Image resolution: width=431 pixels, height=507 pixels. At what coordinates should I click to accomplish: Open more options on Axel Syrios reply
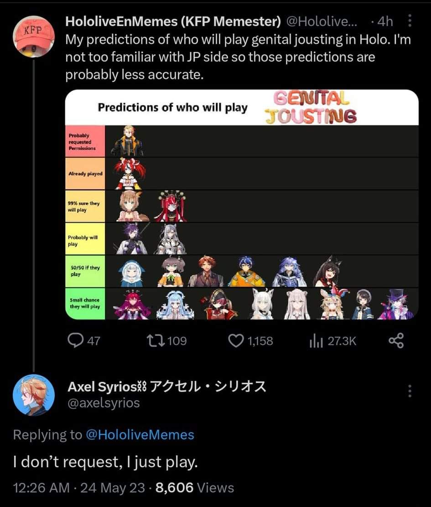(409, 391)
